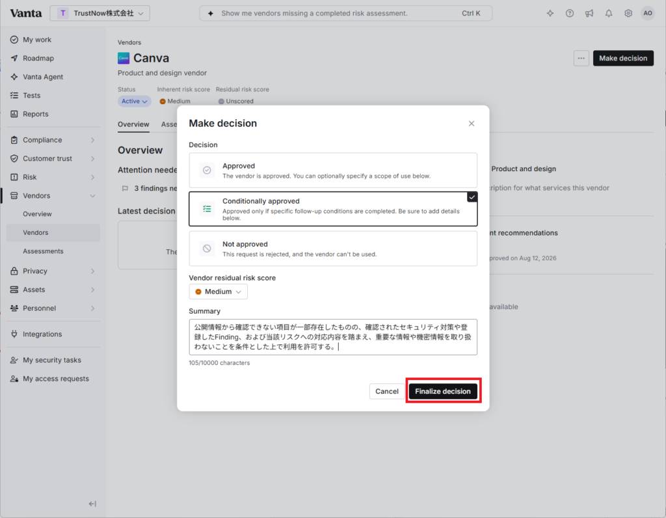Image resolution: width=666 pixels, height=518 pixels.
Task: Open the three-dots more options button
Action: tap(581, 58)
